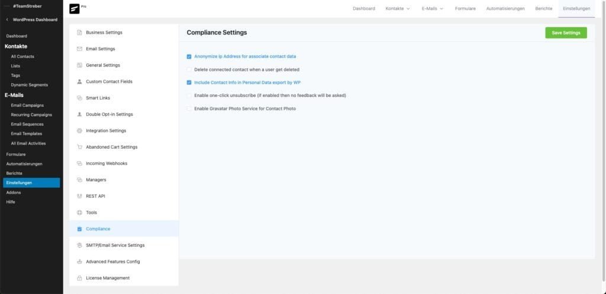The height and width of the screenshot is (294, 606).
Task: Go back to WordPress Dashboard
Action: pos(35,19)
